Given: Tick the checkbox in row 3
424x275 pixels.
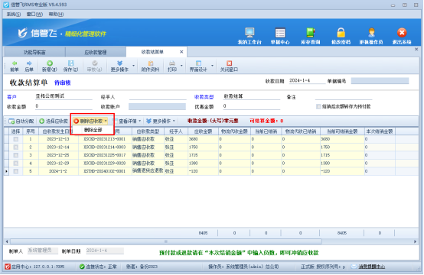Looking at the screenshot, I should pyautogui.click(x=16, y=155).
